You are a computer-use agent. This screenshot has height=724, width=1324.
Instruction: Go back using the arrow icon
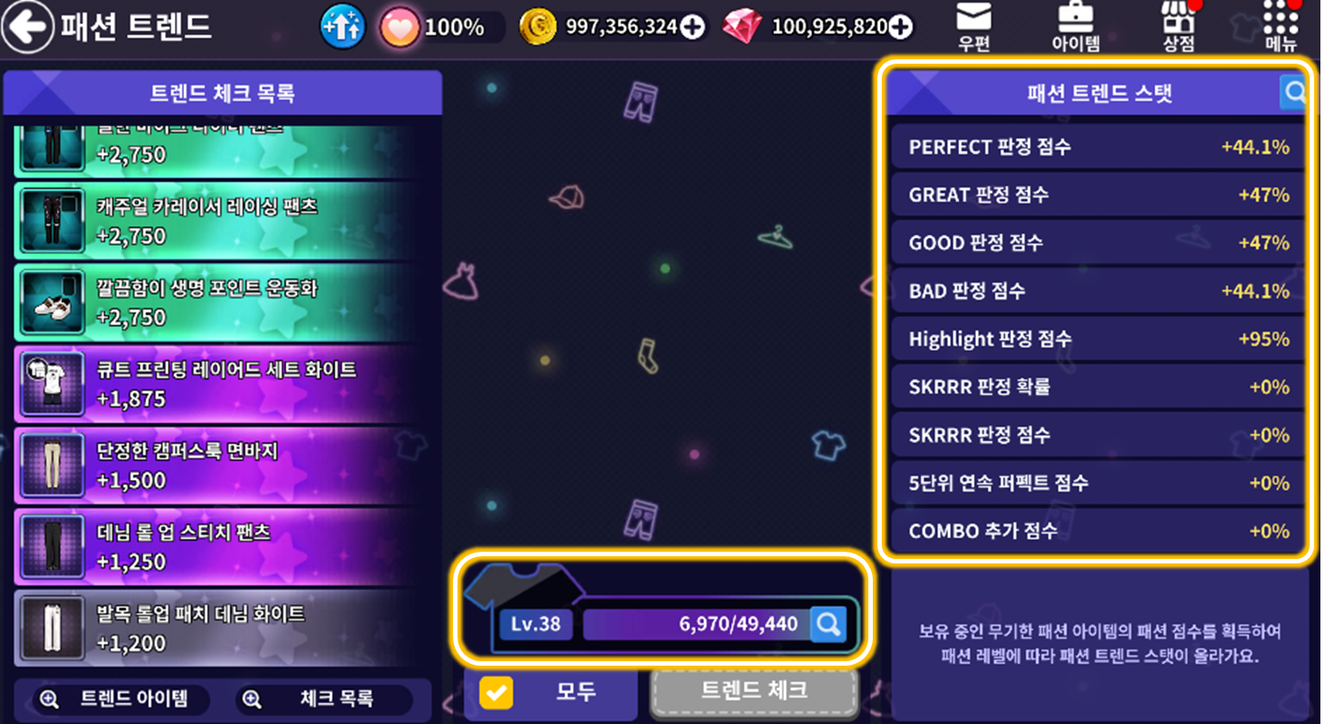pyautogui.click(x=27, y=27)
